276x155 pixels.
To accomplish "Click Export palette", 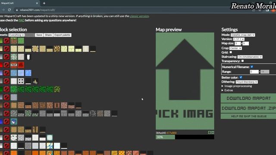I will pos(62,35).
